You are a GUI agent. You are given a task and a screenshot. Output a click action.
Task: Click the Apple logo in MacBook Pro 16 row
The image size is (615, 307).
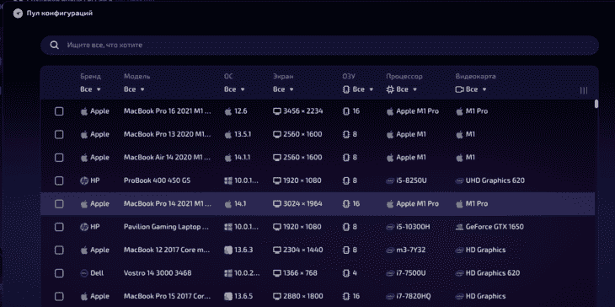pos(84,111)
